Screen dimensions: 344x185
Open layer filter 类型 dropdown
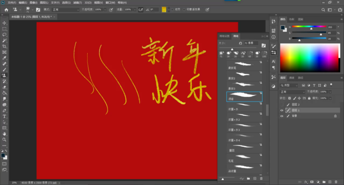point(289,85)
